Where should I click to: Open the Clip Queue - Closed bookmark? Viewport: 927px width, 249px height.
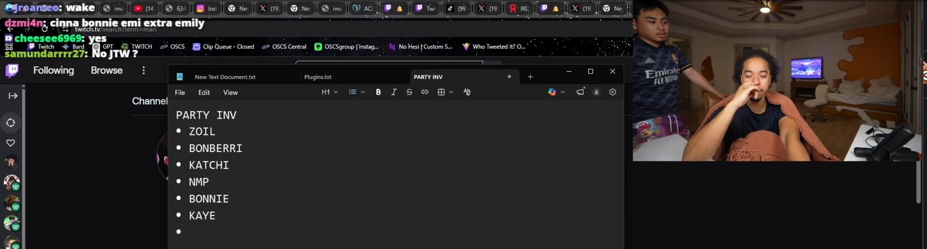tap(223, 46)
